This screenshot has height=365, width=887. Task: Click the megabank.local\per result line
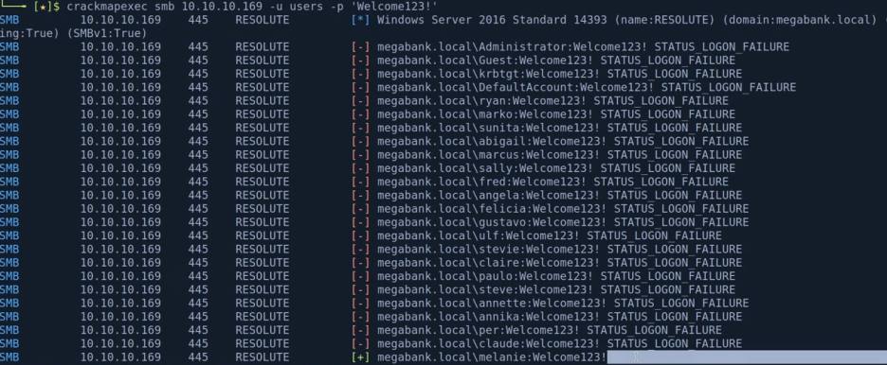pos(550,331)
